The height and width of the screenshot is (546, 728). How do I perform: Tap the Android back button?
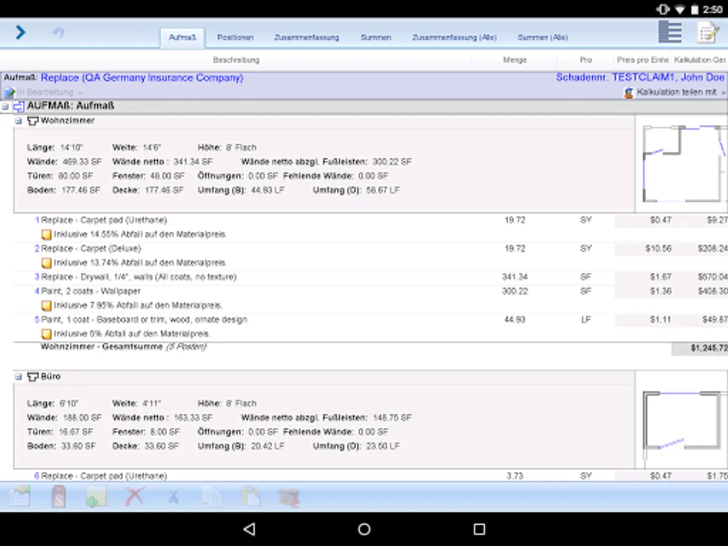tap(249, 530)
